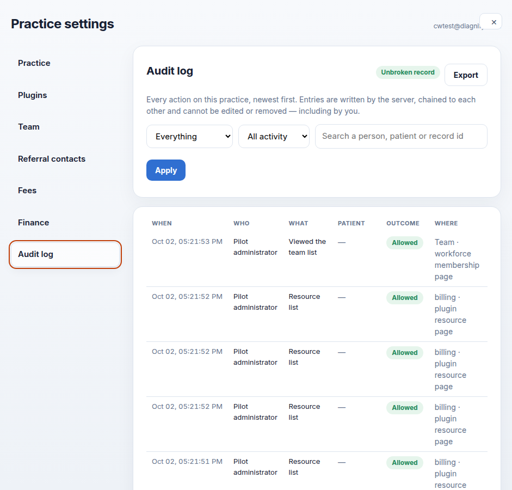Click the Resource list entry at 05:21:51 PM
The image size is (512, 490).
[x=304, y=467]
